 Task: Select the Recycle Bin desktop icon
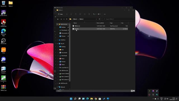[x=4, y=4]
